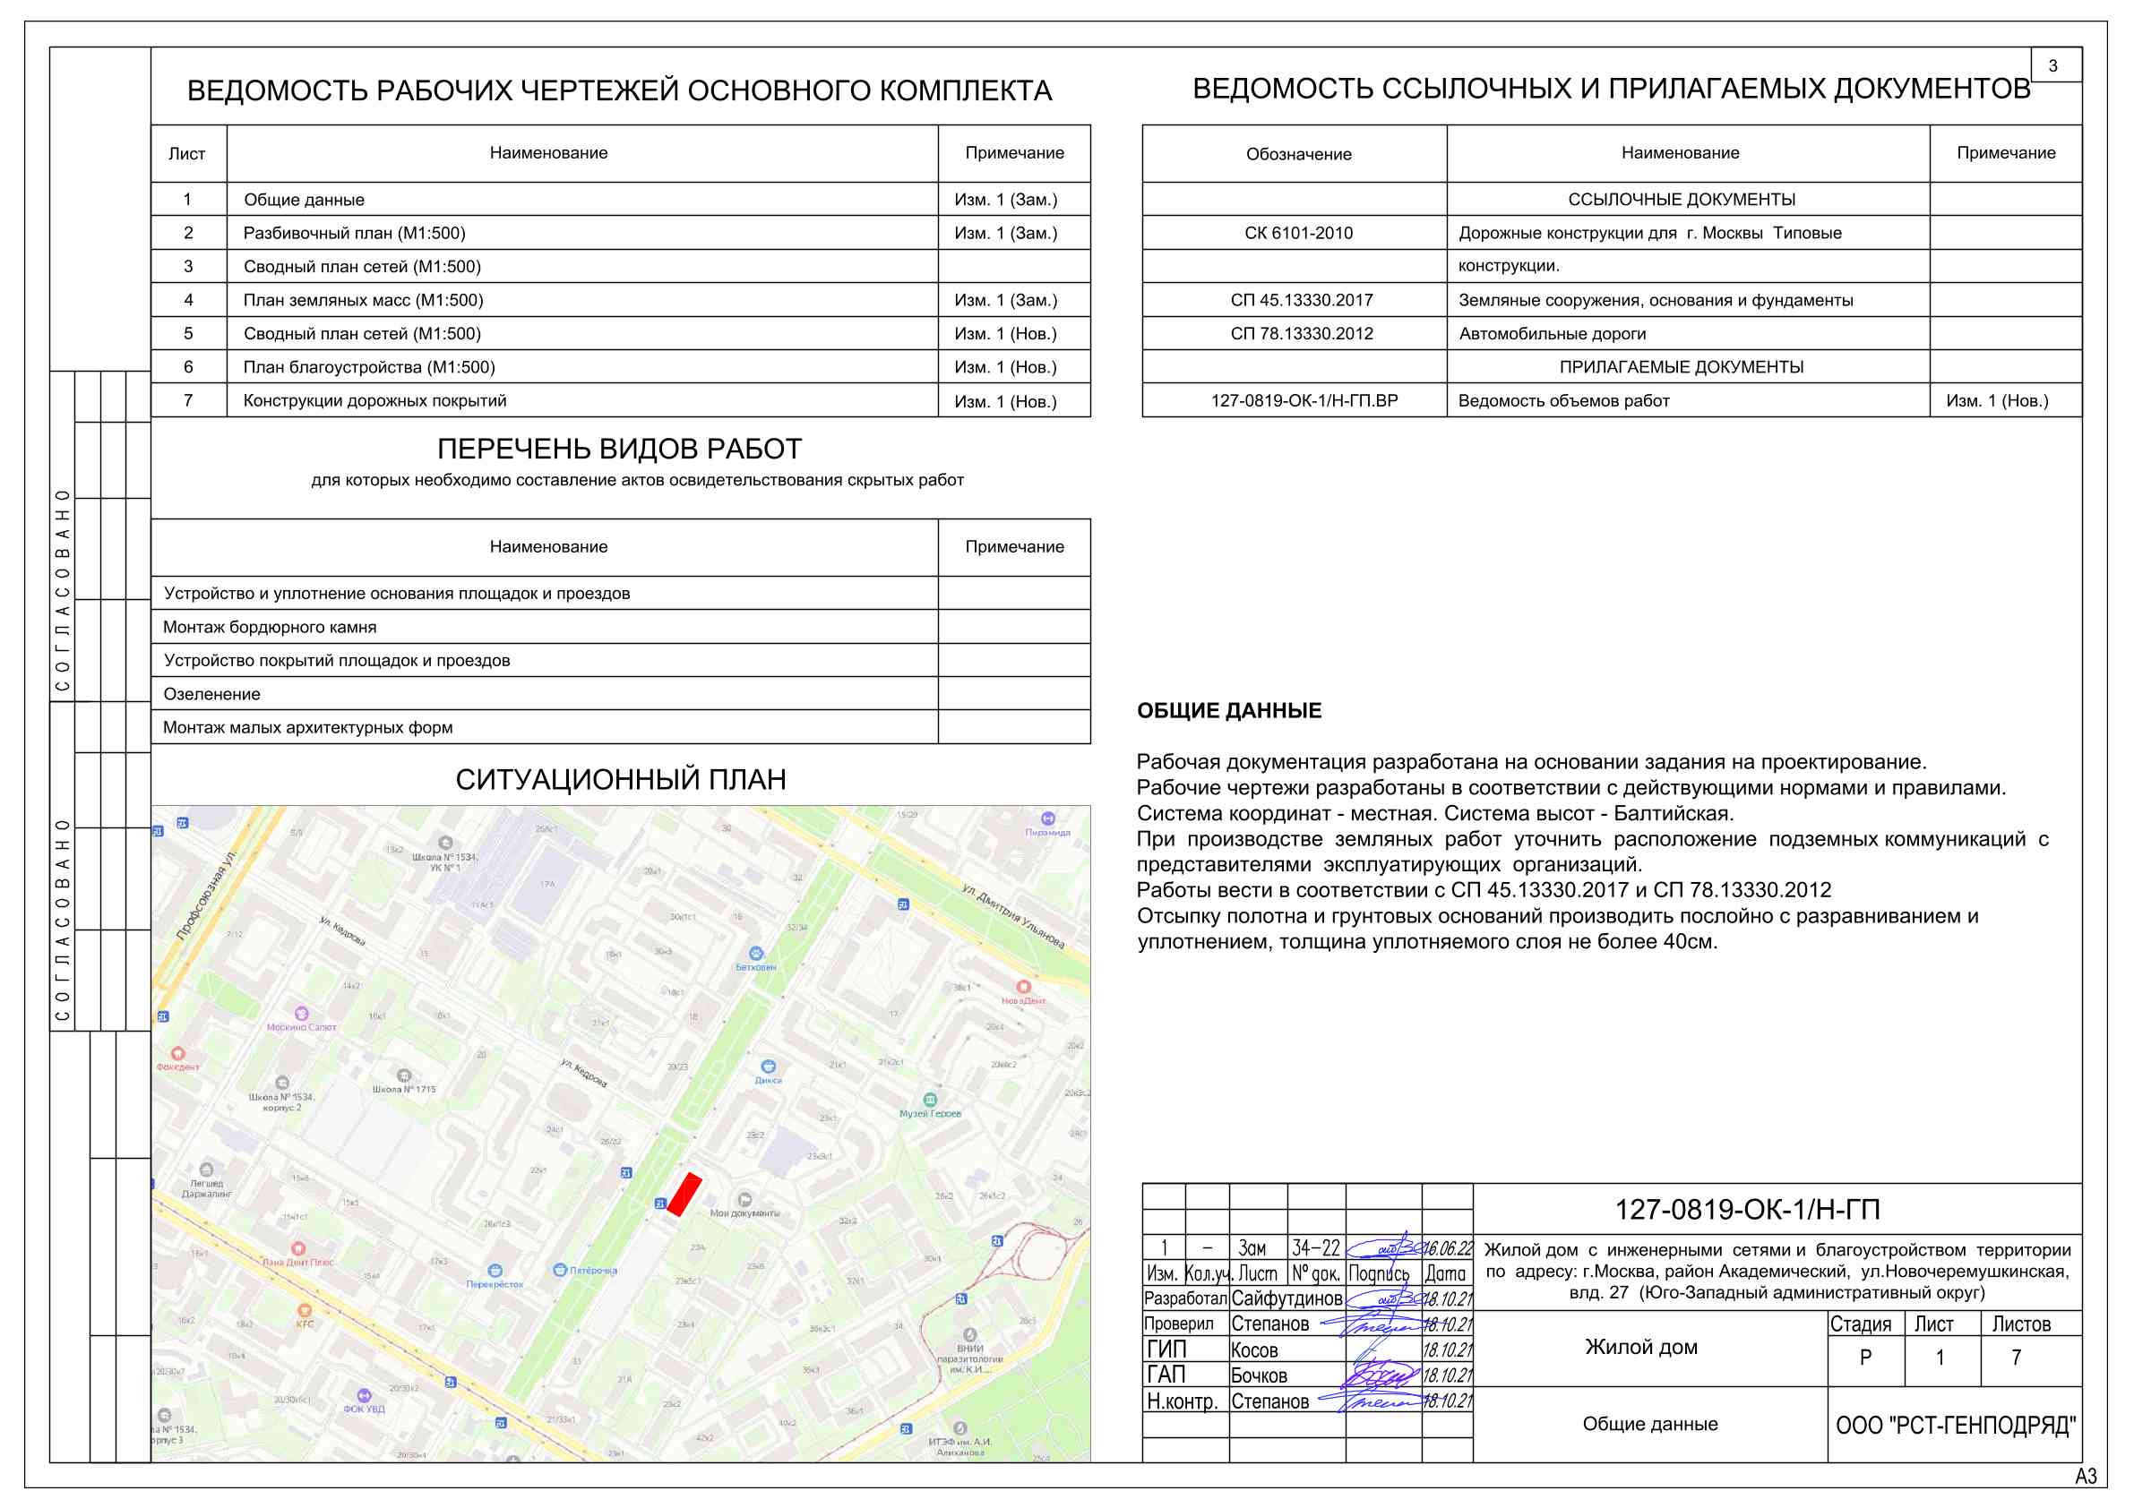The image size is (2134, 1508).
Task: Click the 'СК 6101-2010' designation cell
Action: [x=1297, y=233]
